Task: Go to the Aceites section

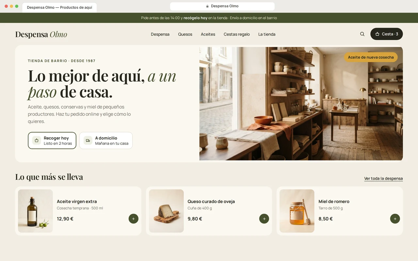Action: [208, 34]
